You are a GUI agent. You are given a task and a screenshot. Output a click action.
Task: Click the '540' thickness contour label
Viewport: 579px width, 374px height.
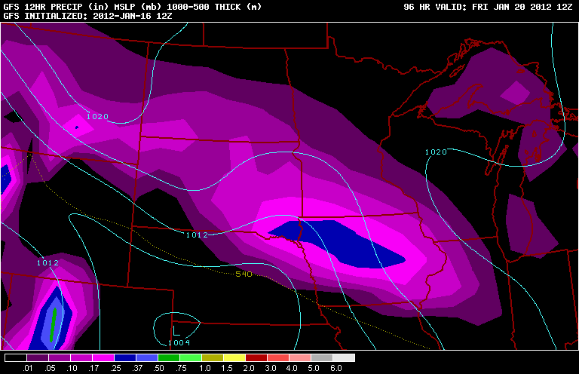click(x=244, y=274)
